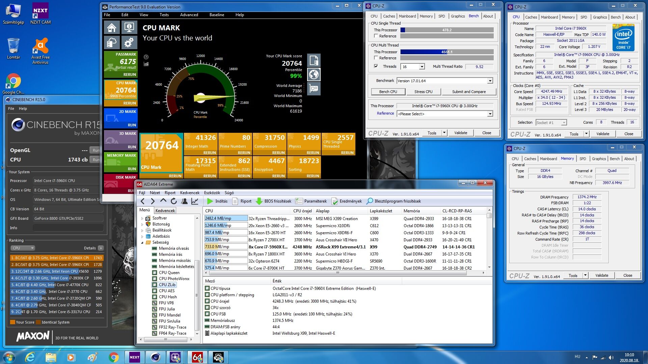This screenshot has width=648, height=364.
Task: Click the Validate button in CPU-Z Memory window
Action: 601,275
